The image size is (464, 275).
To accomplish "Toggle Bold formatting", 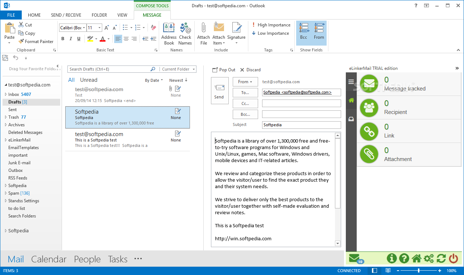I will click(x=63, y=39).
